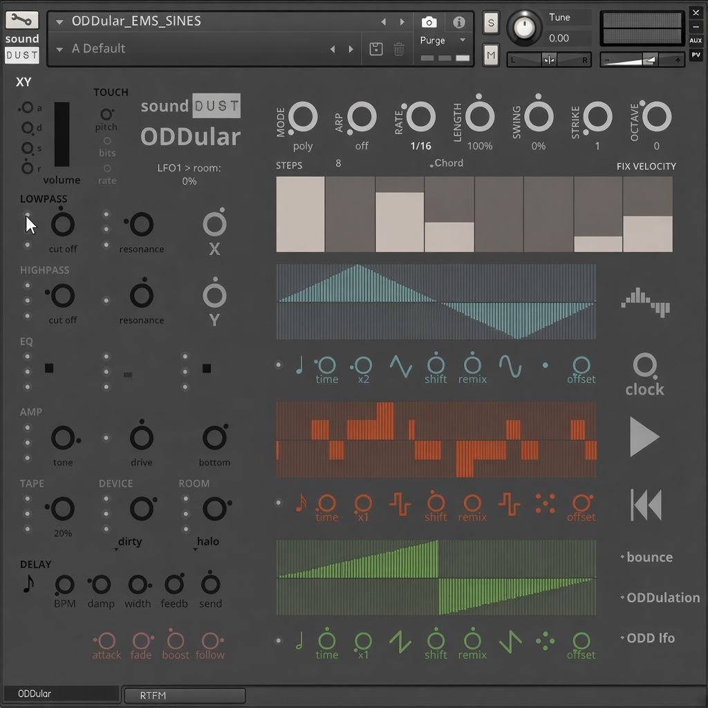The height and width of the screenshot is (708, 708).
Task: Switch to the RTFM tab
Action: tap(185, 696)
